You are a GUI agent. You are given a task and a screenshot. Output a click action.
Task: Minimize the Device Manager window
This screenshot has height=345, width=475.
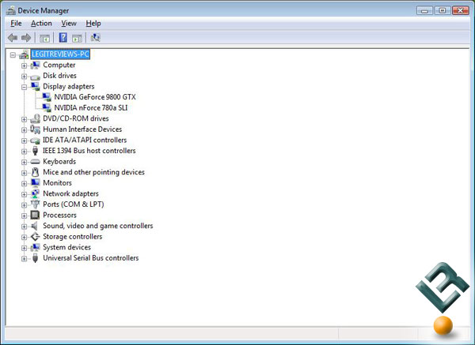[424, 10]
